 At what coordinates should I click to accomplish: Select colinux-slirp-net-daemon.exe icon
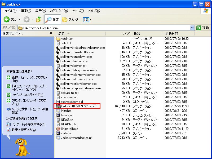(x=58, y=88)
